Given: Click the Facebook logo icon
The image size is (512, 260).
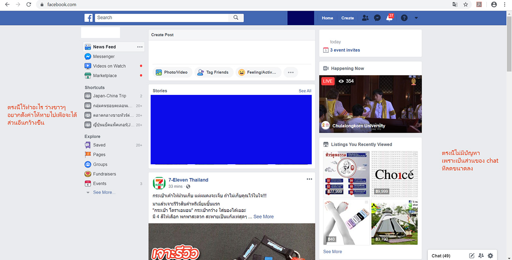Looking at the screenshot, I should point(88,18).
